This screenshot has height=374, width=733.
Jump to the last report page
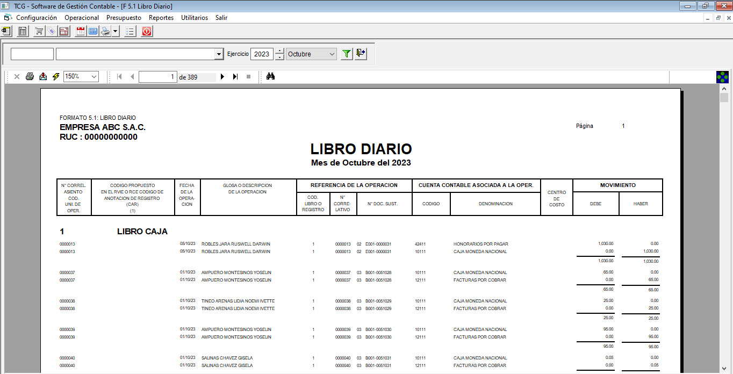[x=235, y=77]
